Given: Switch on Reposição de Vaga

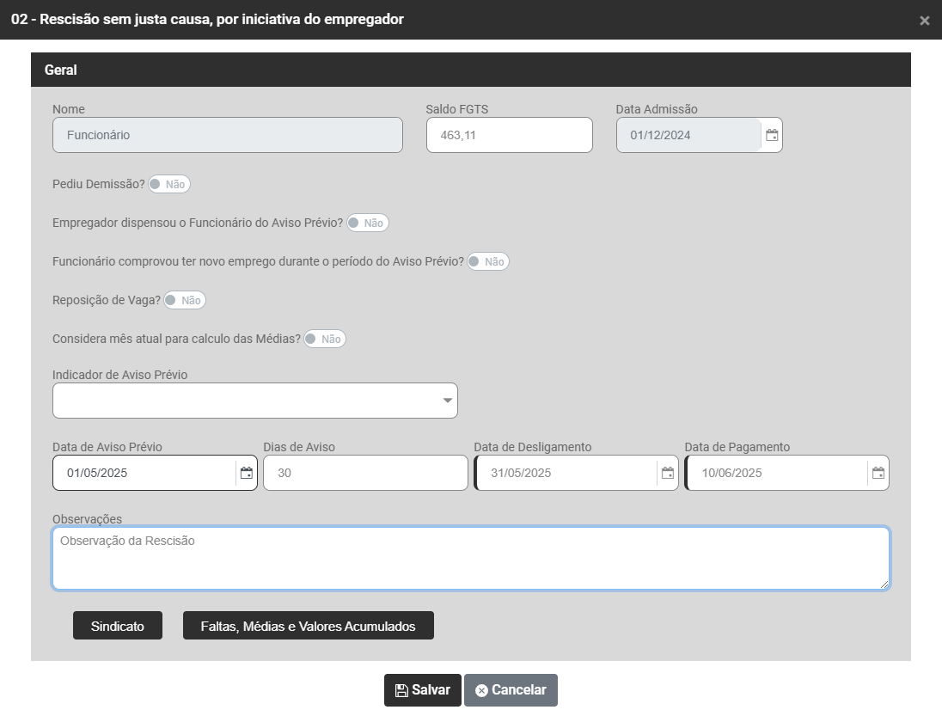Looking at the screenshot, I should click(x=184, y=300).
